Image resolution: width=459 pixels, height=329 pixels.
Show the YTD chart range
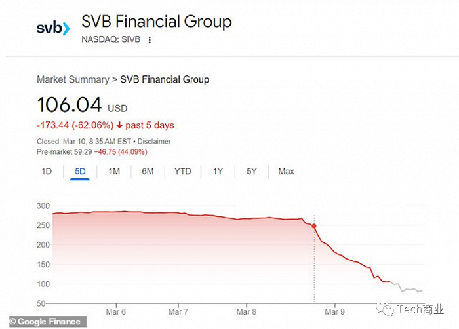(x=182, y=172)
